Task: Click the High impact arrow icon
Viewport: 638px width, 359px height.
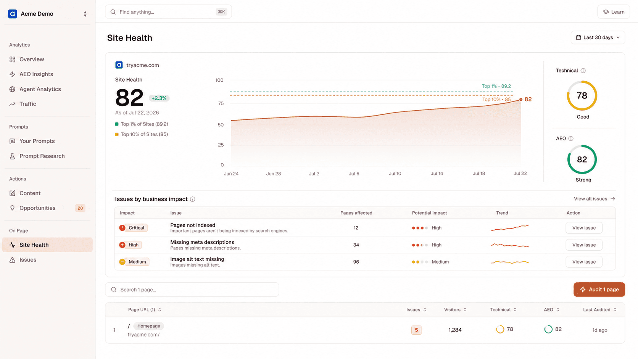Action: point(122,245)
